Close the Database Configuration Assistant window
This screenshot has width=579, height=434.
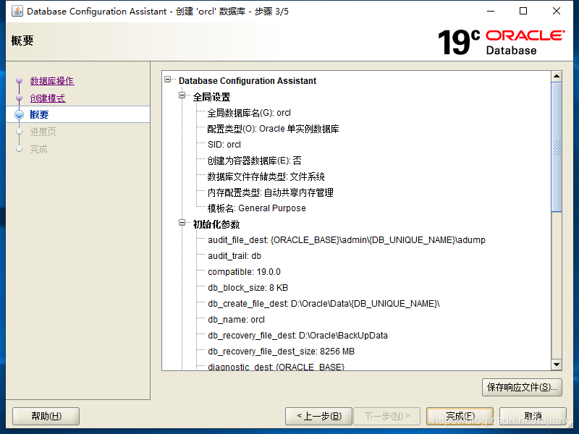tap(557, 12)
